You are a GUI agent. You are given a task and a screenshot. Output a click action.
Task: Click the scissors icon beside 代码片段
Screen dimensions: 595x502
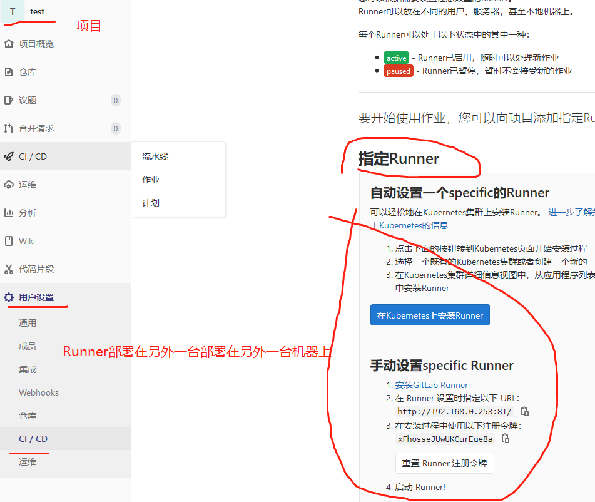(9, 269)
